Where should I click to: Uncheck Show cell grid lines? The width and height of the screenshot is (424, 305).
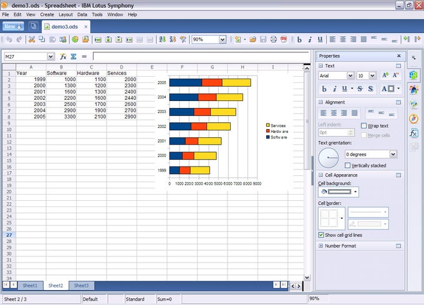[x=321, y=235]
